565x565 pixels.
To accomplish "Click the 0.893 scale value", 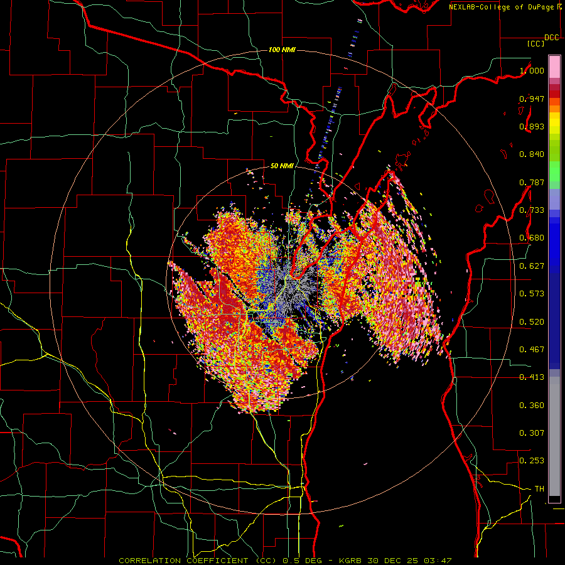I will coord(532,126).
